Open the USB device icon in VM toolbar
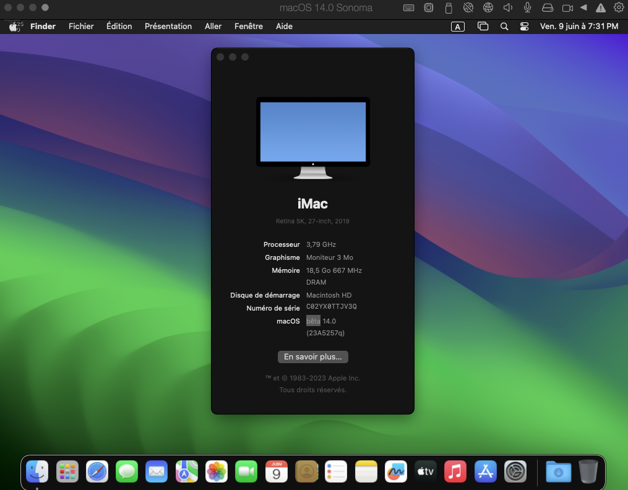628x490 pixels. (x=449, y=7)
